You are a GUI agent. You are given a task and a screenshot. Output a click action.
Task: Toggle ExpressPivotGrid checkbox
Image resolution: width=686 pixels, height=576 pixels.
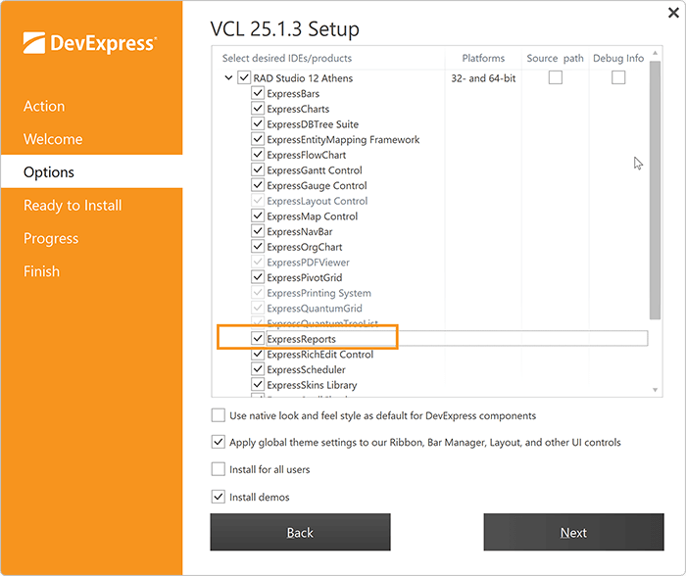click(x=258, y=277)
